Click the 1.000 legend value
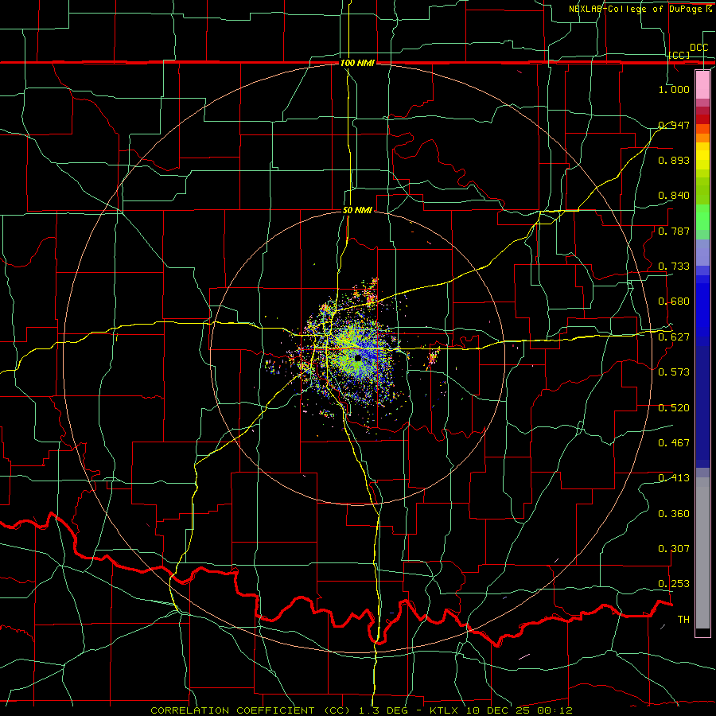 pos(674,89)
